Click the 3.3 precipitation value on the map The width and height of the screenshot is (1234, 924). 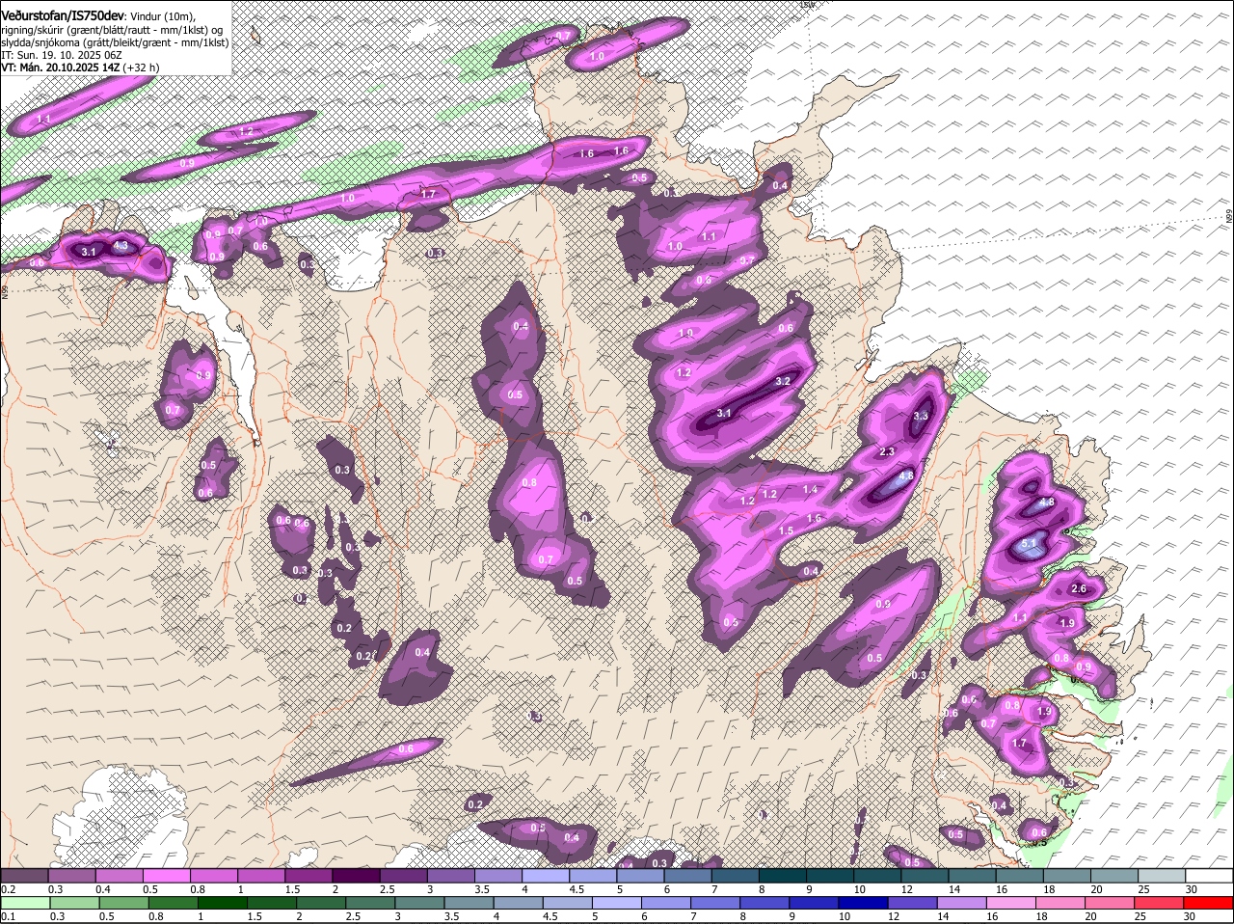[x=920, y=417]
